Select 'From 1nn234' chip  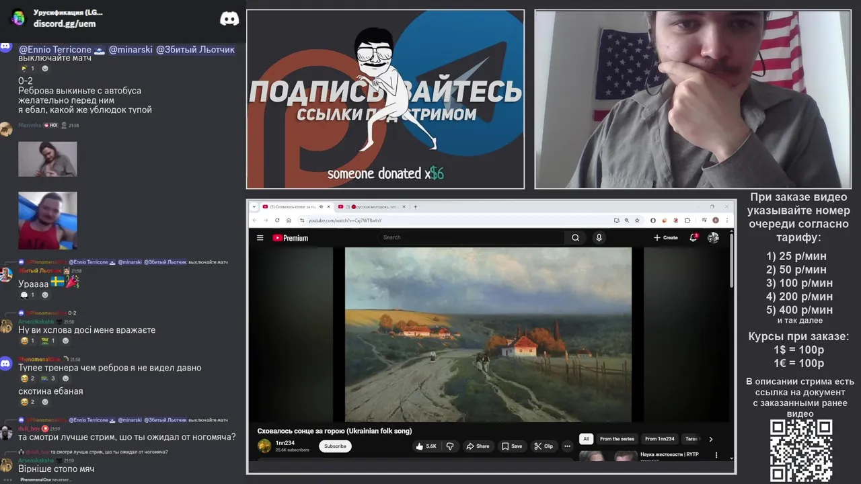coord(659,439)
